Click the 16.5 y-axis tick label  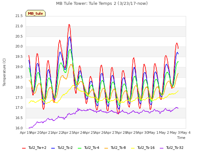[19, 118]
